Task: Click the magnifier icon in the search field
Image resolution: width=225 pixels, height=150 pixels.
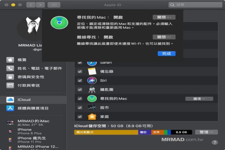Action: point(172,5)
